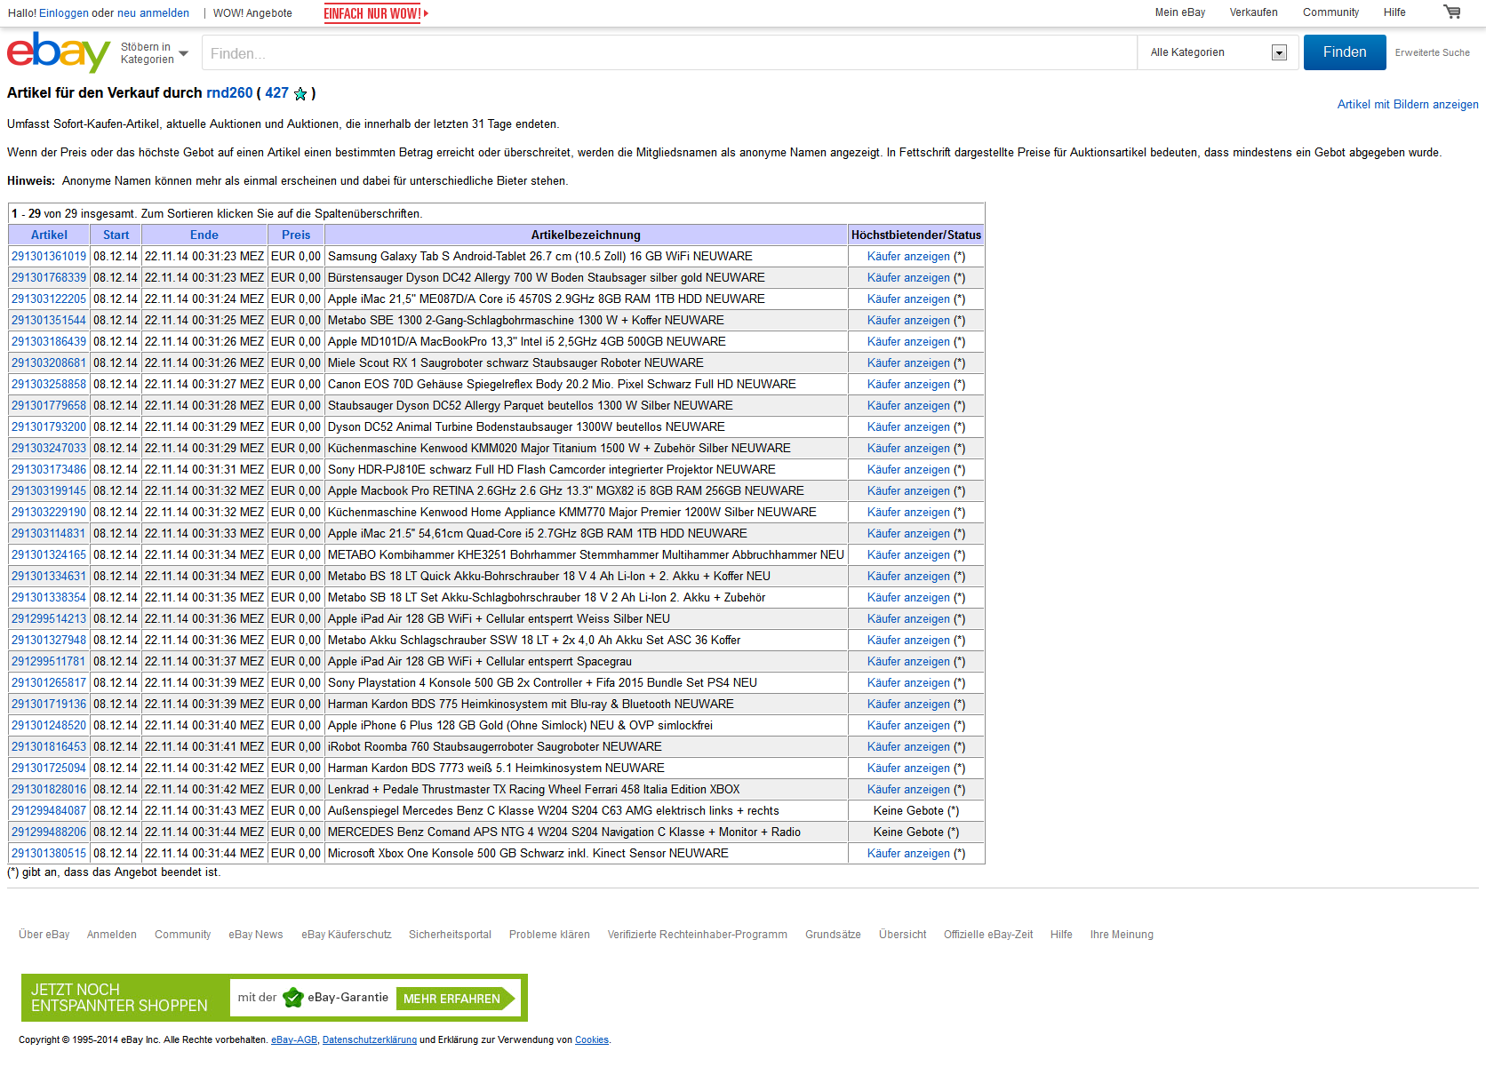Open Hilfe in the top navigation
The image size is (1486, 1091).
point(1394,12)
